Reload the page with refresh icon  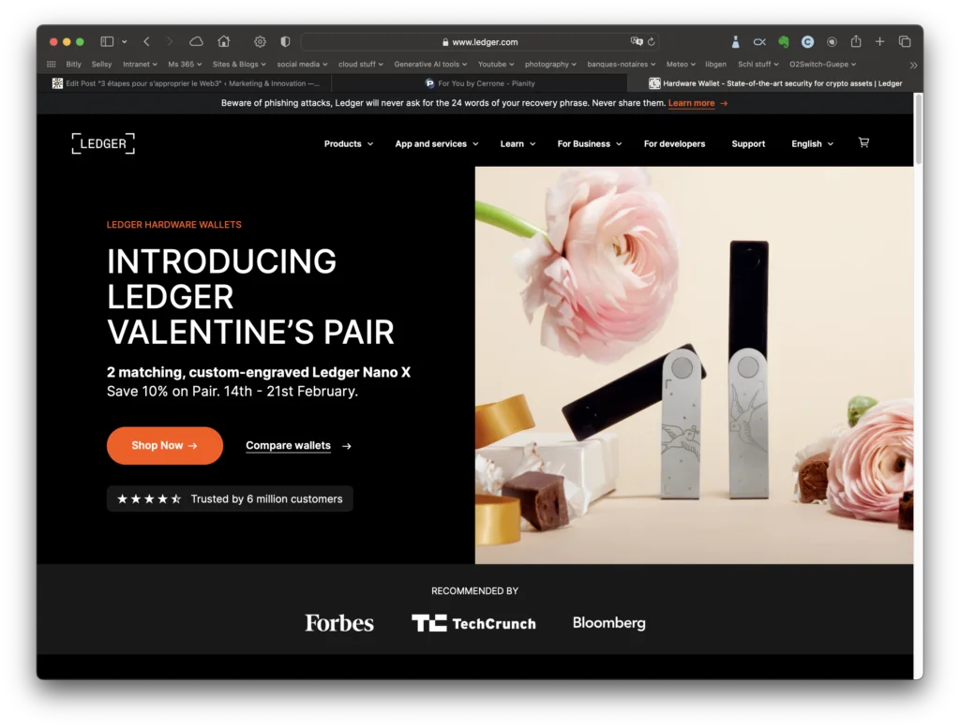click(652, 41)
